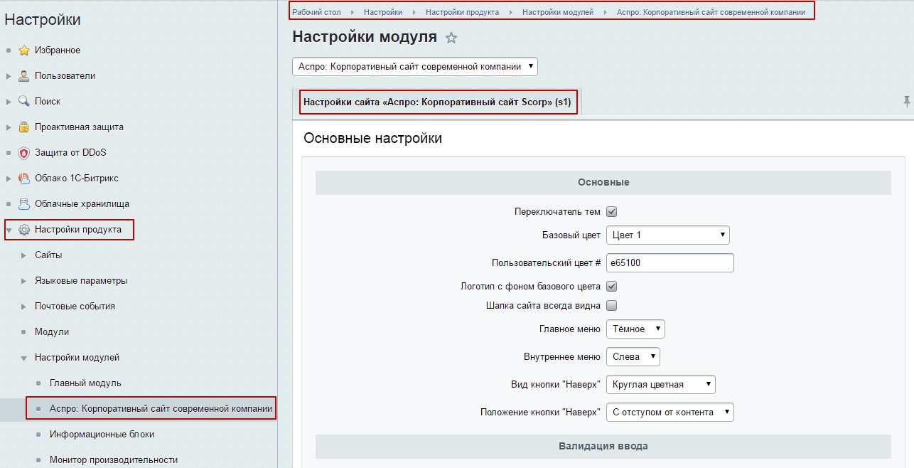Click the Настройки sidebar title
The image size is (914, 468).
43,20
